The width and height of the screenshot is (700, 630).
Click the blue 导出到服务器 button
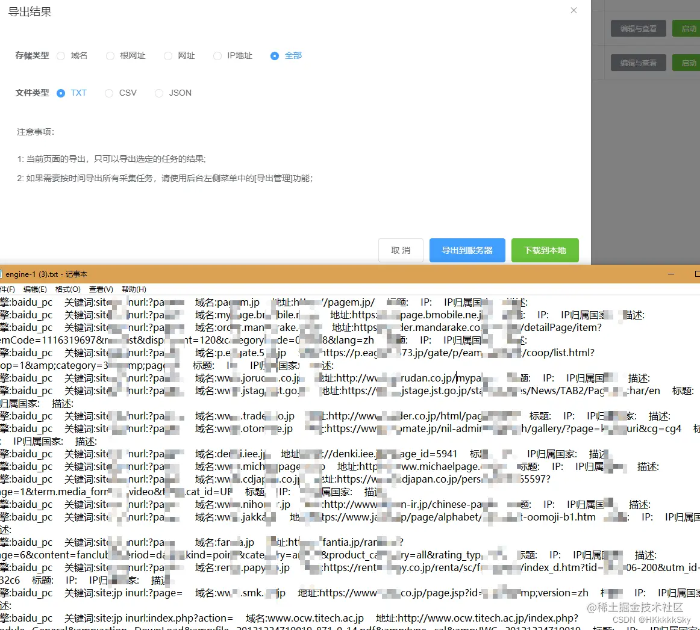pos(467,250)
